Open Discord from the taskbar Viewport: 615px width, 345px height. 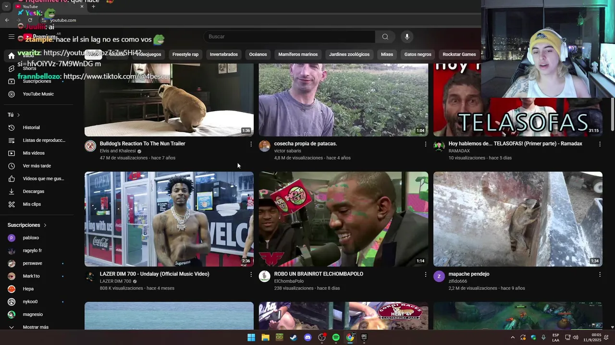[308, 337]
